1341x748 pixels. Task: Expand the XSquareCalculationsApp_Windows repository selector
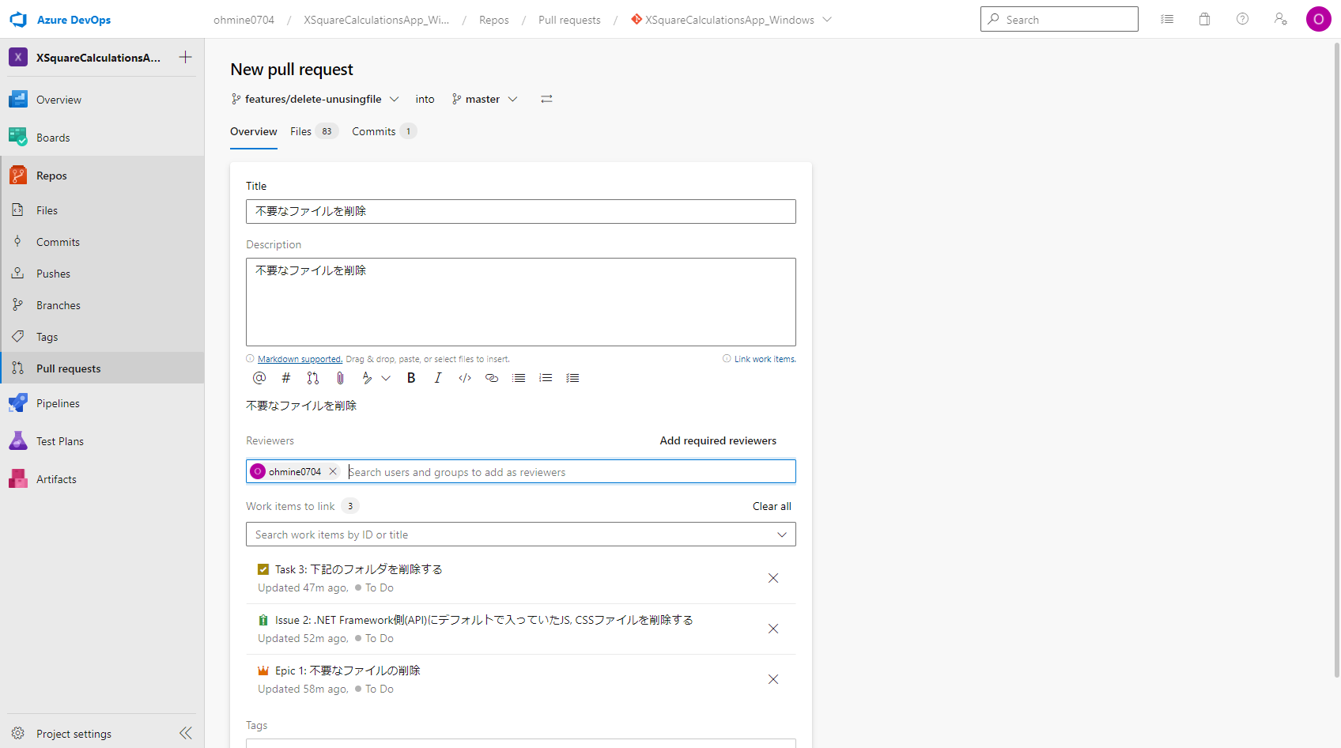pyautogui.click(x=827, y=20)
